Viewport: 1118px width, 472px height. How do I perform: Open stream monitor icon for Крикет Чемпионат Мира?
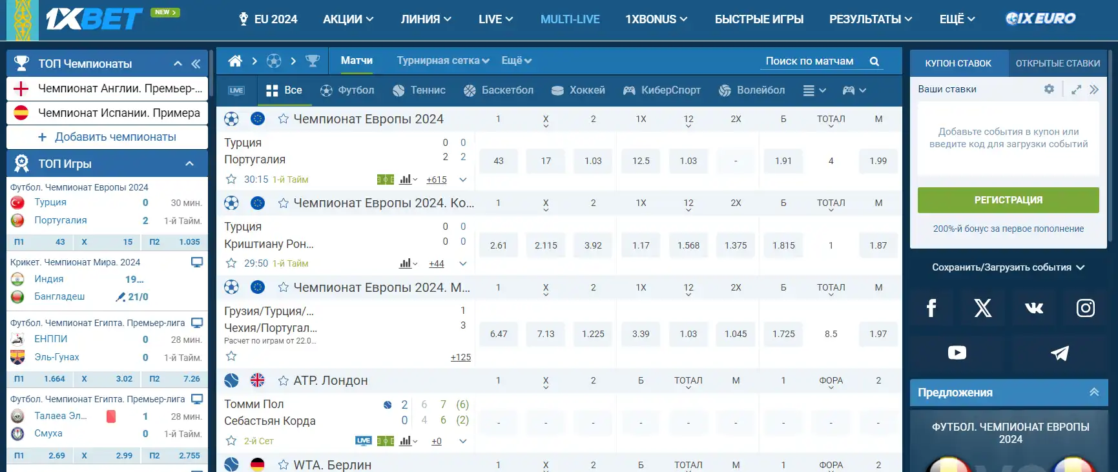click(197, 262)
